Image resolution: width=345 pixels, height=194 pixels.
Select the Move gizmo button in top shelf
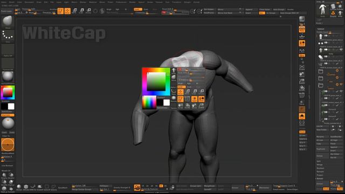click(74, 11)
